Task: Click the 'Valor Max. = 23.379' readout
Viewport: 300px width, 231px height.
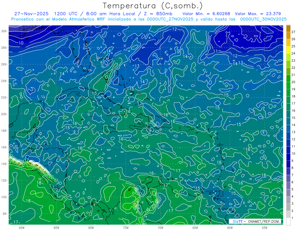Action: click(258, 14)
